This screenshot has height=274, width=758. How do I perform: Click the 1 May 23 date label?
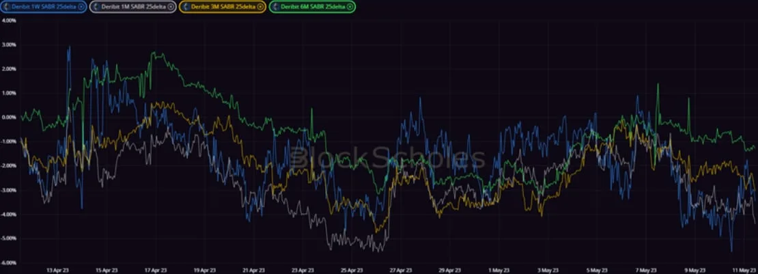click(499, 270)
